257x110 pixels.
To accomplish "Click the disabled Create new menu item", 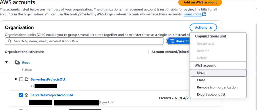I will [218, 44].
